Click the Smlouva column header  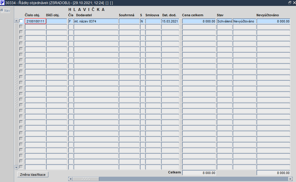(x=152, y=15)
